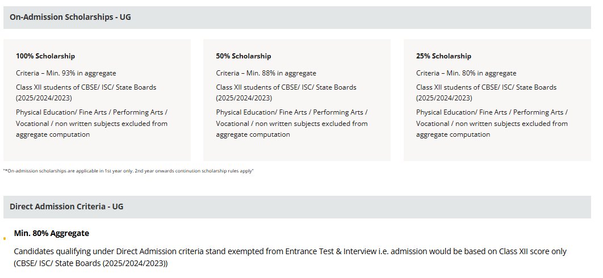Click the On-Admission Scholarships - UG header

tap(297, 17)
